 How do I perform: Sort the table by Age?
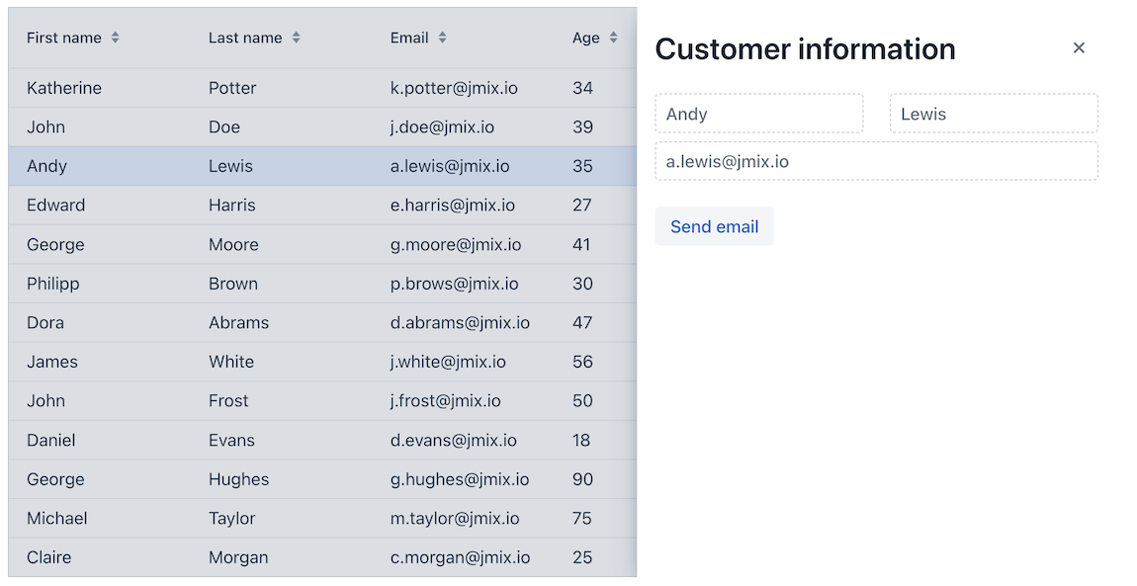point(613,38)
